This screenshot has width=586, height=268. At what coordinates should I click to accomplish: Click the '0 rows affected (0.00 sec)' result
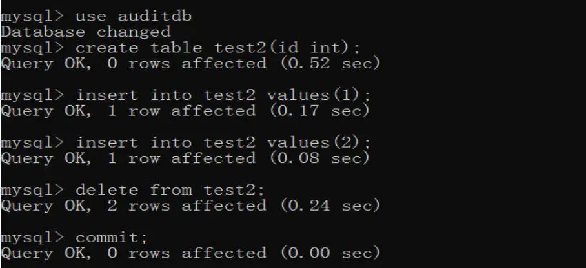click(x=243, y=253)
